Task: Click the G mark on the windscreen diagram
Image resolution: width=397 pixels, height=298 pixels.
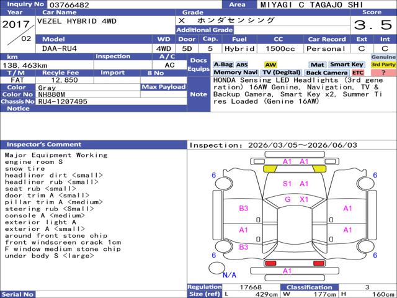Action: point(288,199)
